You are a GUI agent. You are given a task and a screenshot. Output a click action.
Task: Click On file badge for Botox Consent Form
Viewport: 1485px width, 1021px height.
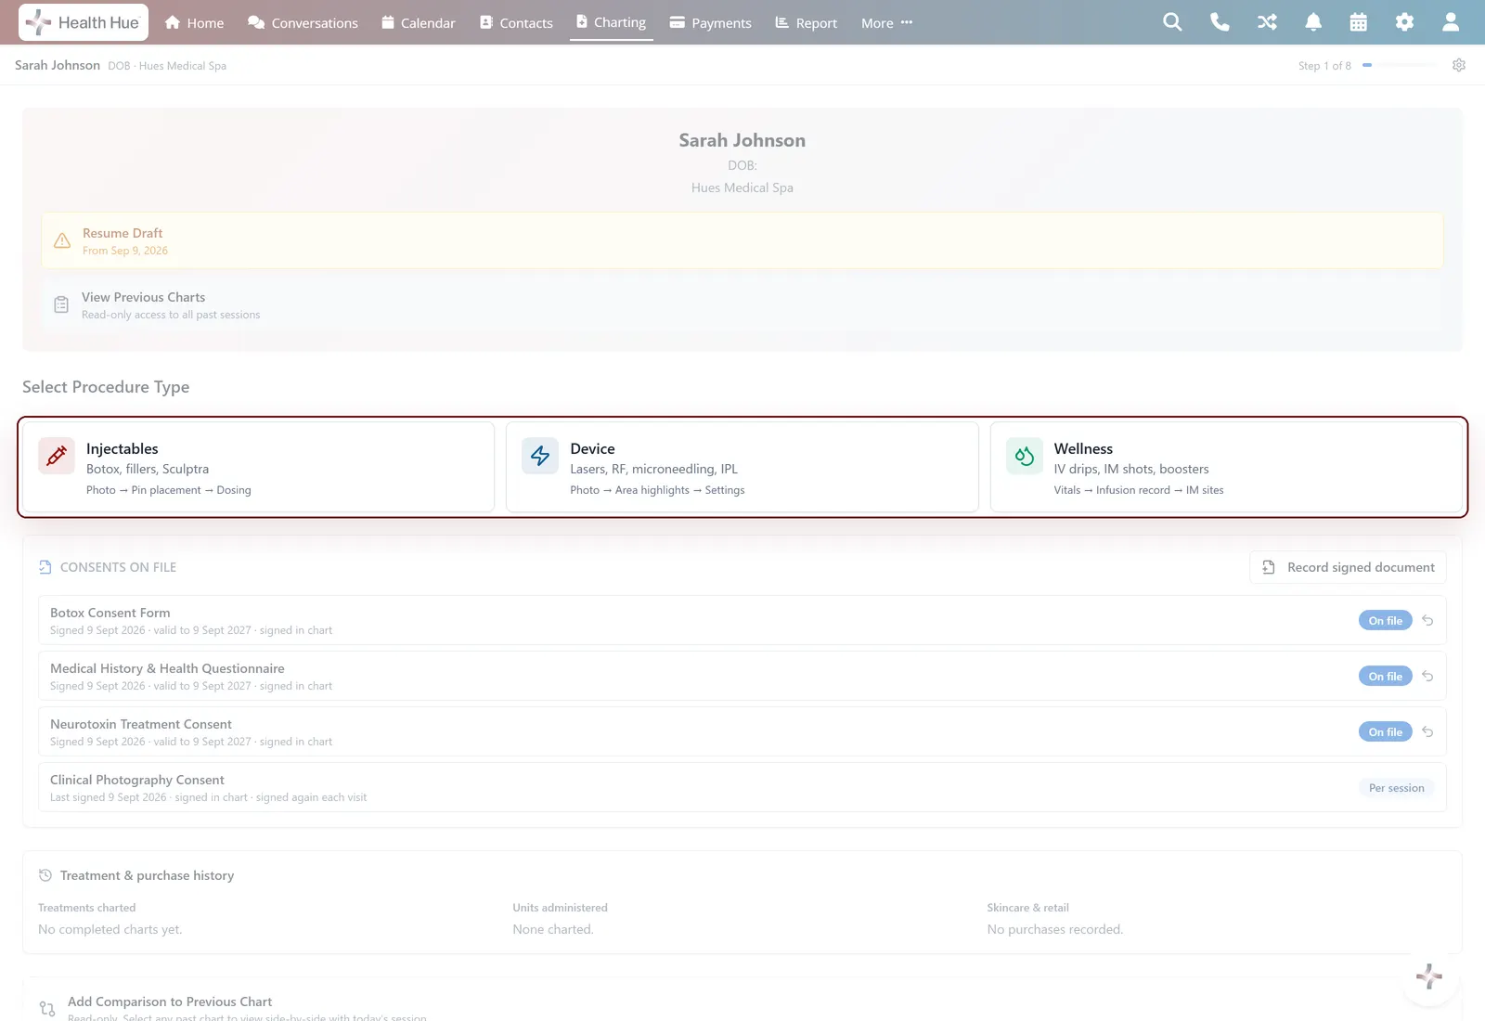pyautogui.click(x=1386, y=620)
